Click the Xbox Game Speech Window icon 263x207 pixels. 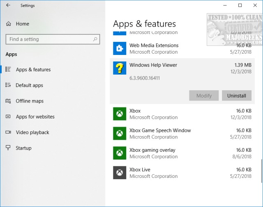point(119,134)
